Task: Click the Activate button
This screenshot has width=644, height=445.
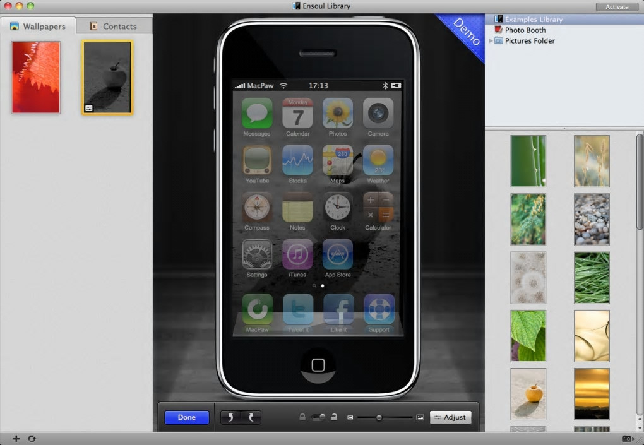Action: [x=617, y=6]
